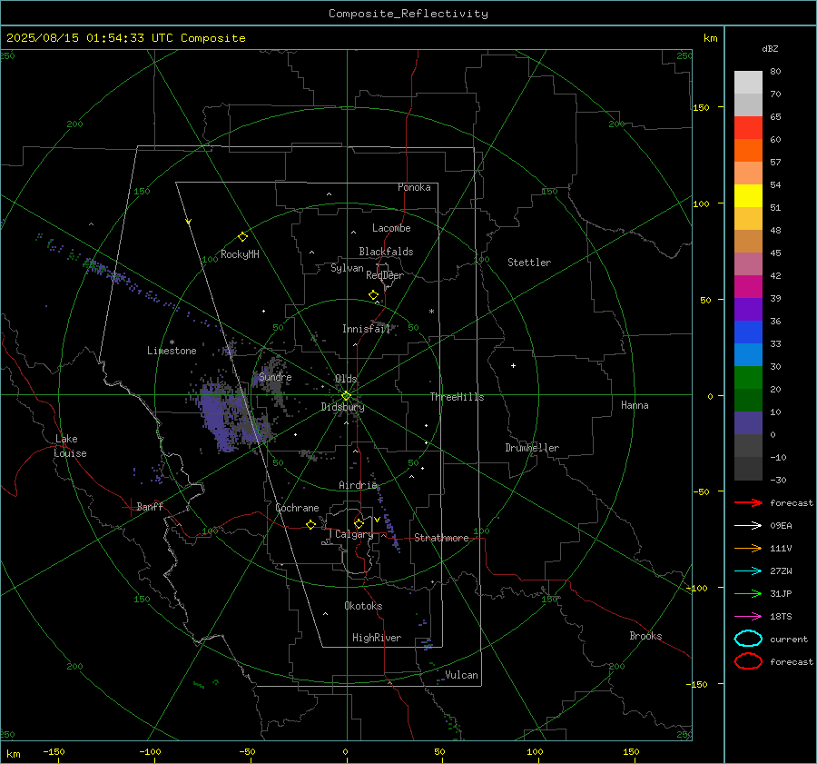The width and height of the screenshot is (817, 764).
Task: Click the Ponoka city label
Action: [x=414, y=187]
